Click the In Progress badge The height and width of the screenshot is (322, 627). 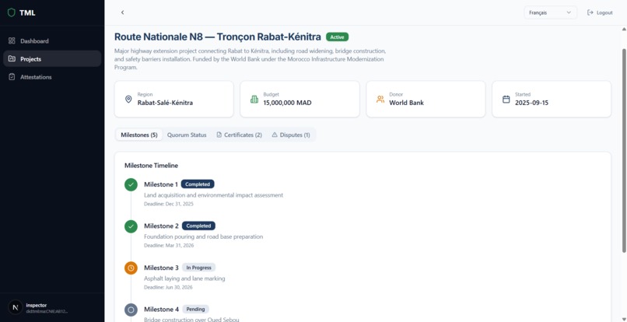pos(198,268)
